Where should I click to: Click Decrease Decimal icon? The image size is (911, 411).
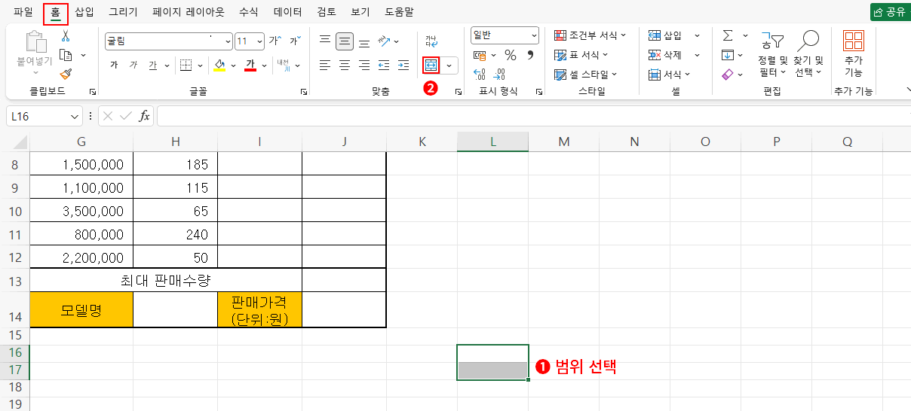pos(498,74)
